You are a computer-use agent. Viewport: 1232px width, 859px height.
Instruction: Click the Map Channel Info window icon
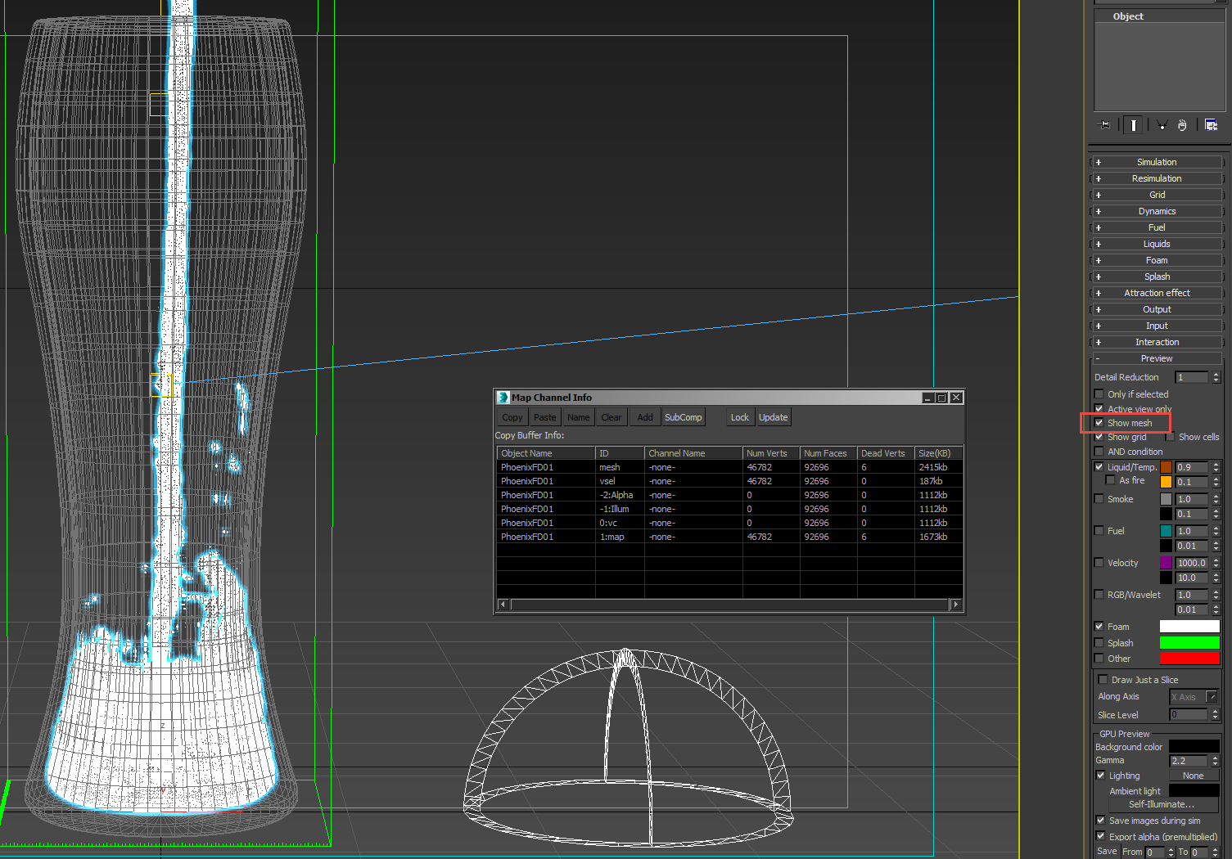pos(503,398)
